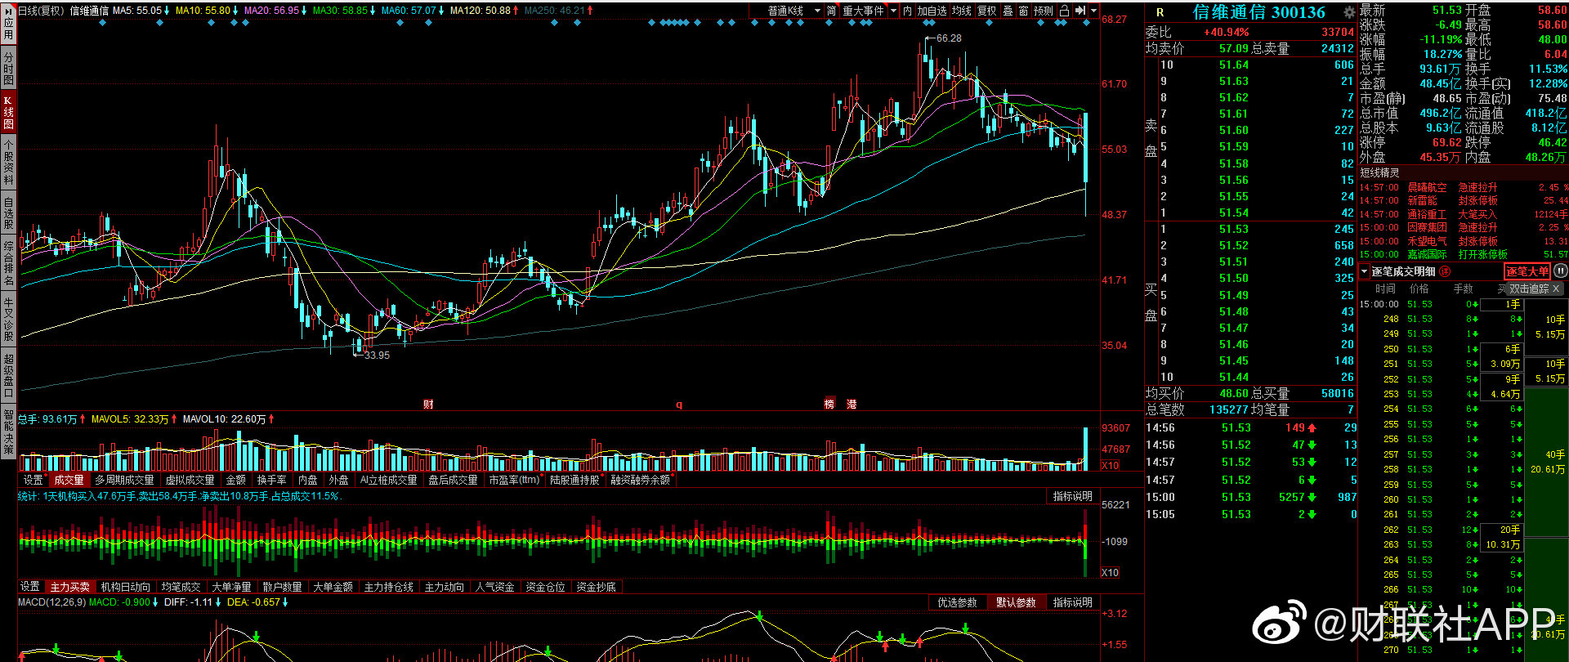Open 牛叉诊股 sidebar tab
The height and width of the screenshot is (662, 1569).
point(8,320)
